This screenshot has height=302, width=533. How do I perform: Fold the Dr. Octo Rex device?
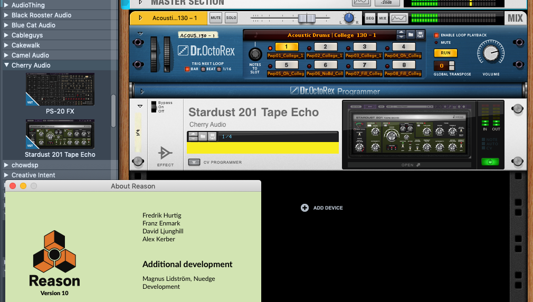(140, 34)
